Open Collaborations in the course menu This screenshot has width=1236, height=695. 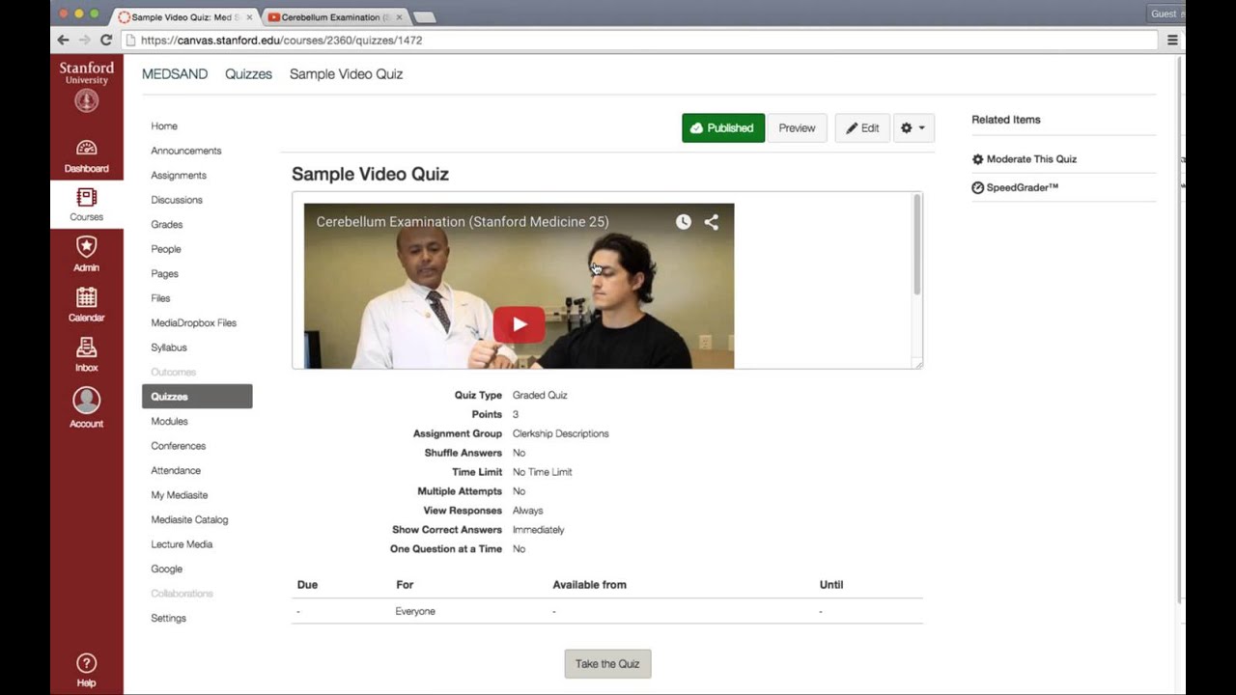click(183, 594)
